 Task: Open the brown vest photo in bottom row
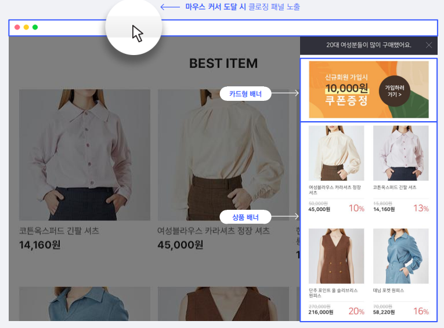[x=223, y=304]
